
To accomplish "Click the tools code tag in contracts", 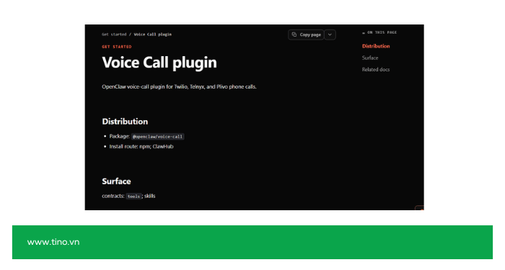I will pos(133,196).
